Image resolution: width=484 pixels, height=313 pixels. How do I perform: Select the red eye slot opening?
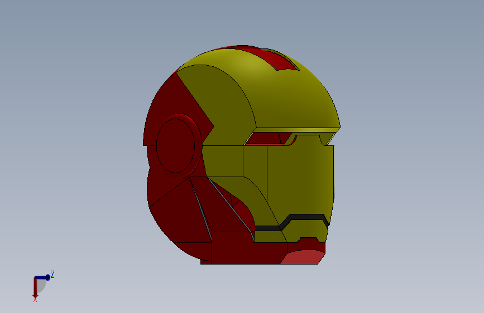[268, 138]
